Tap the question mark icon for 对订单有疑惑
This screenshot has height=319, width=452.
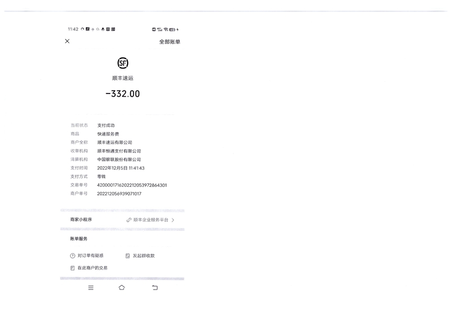73,255
